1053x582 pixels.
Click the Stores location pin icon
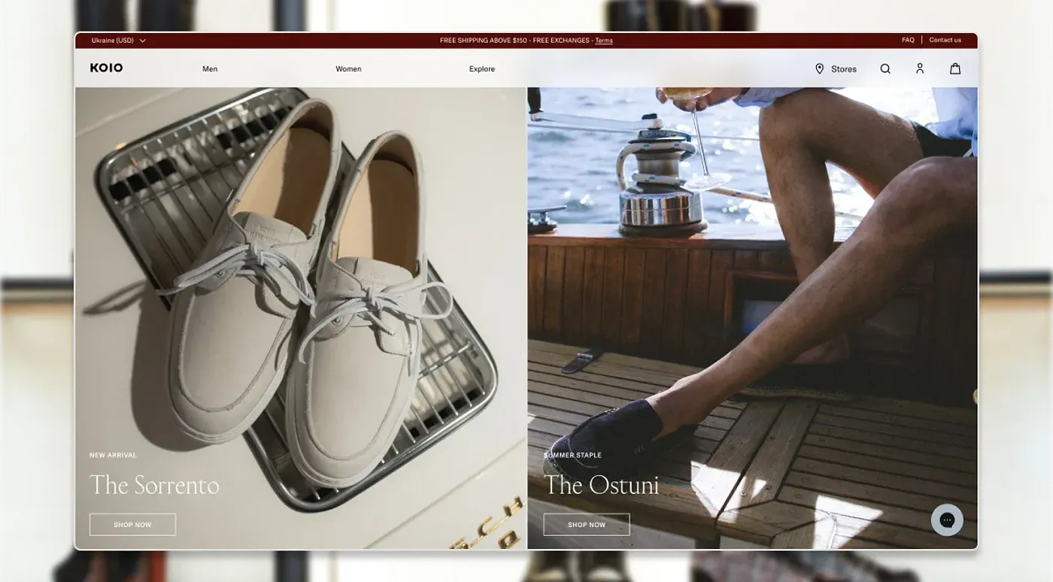(819, 68)
